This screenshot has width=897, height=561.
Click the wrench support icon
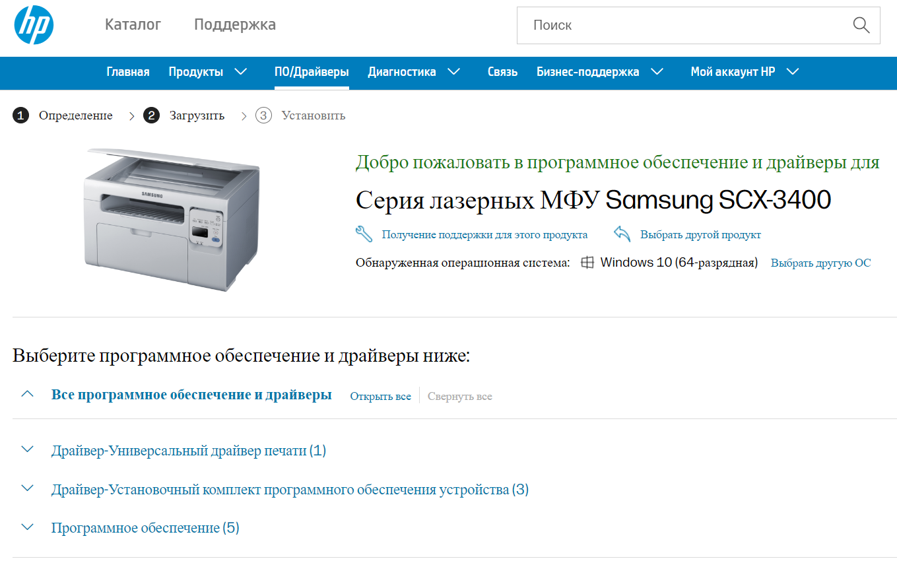pos(364,234)
